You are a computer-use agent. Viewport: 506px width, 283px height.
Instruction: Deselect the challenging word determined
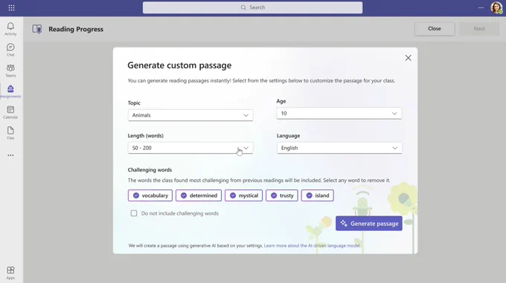coord(199,195)
